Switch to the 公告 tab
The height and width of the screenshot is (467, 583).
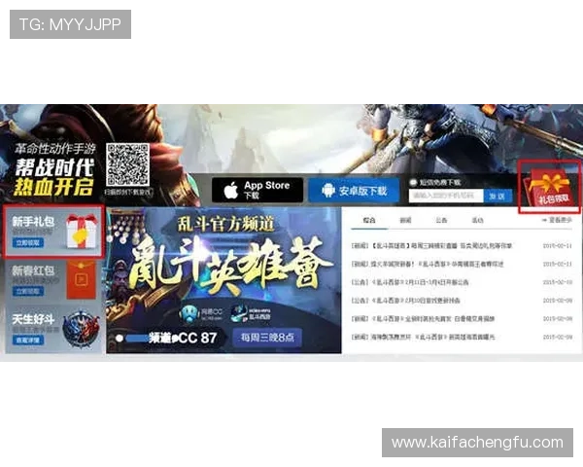[441, 220]
